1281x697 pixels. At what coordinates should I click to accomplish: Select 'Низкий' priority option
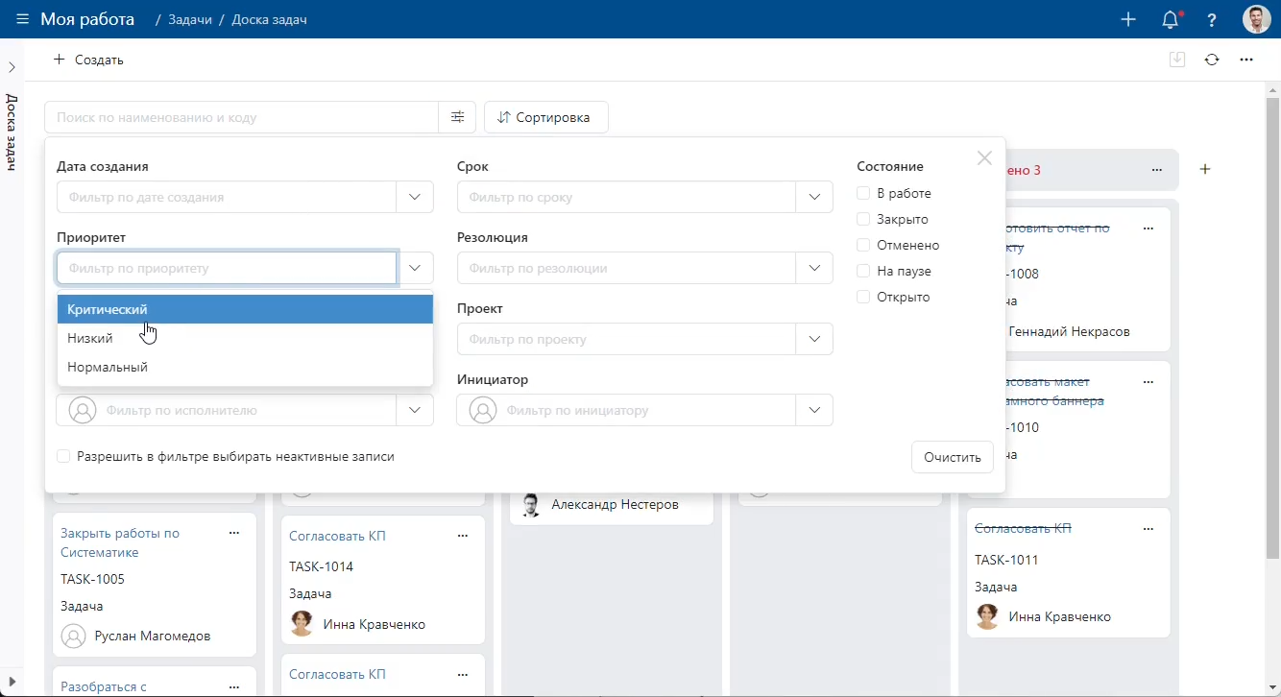pyautogui.click(x=90, y=338)
